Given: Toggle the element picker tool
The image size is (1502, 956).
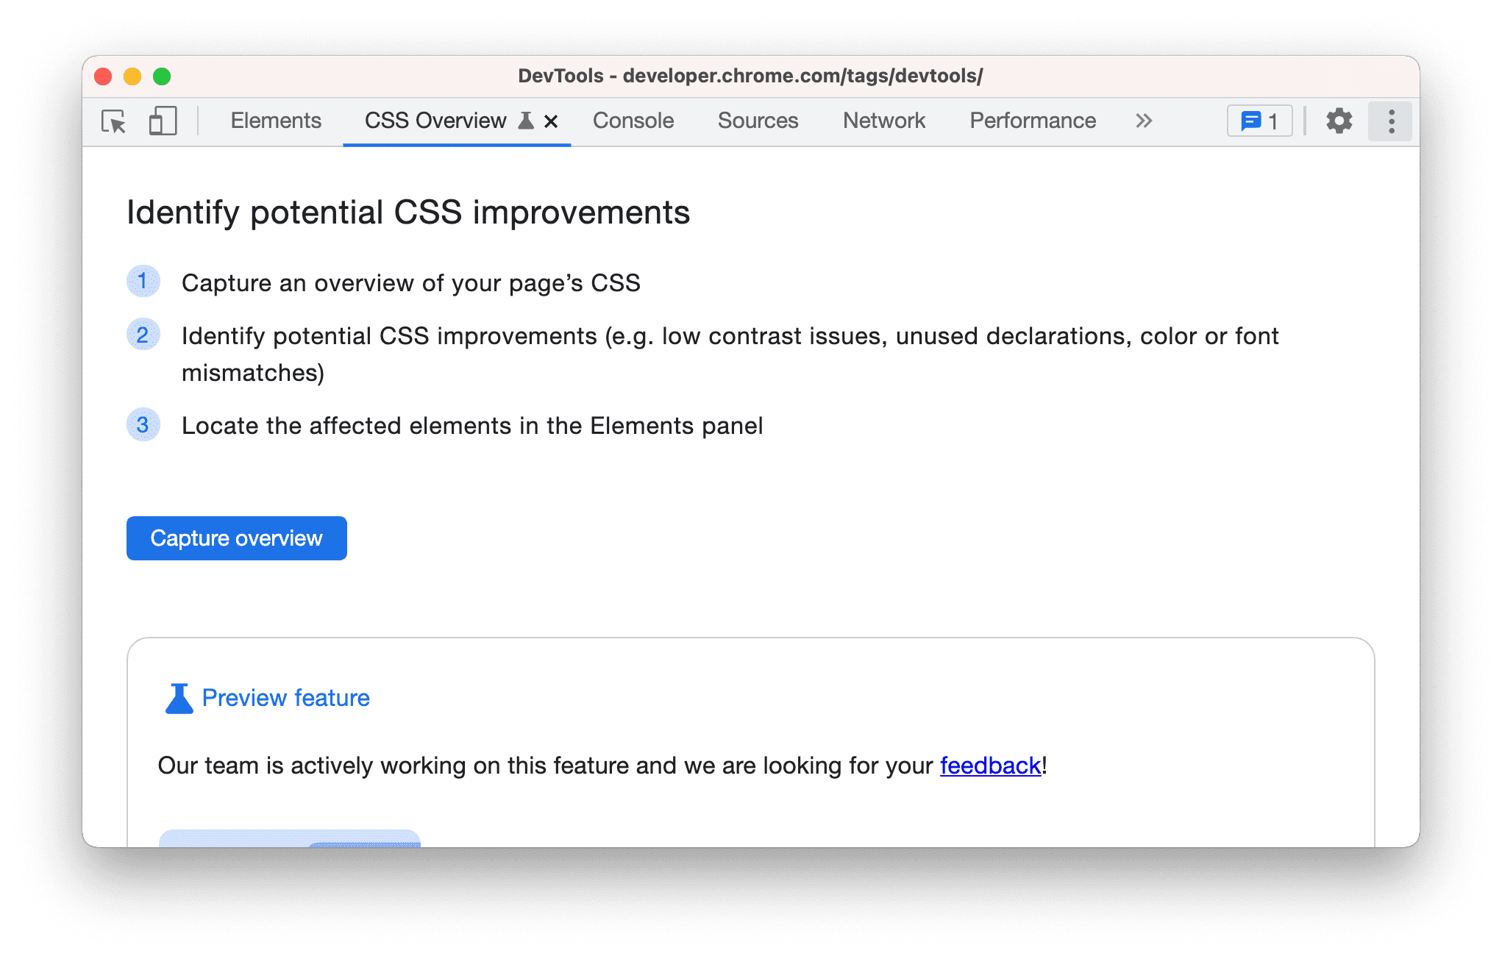Looking at the screenshot, I should click(x=114, y=121).
